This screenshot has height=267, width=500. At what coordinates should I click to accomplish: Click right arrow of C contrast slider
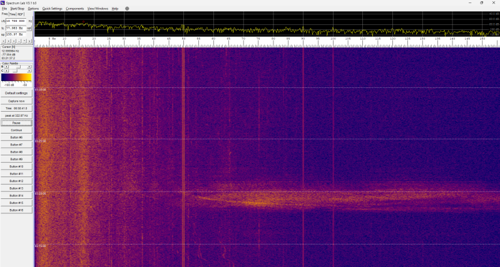pyautogui.click(x=29, y=70)
